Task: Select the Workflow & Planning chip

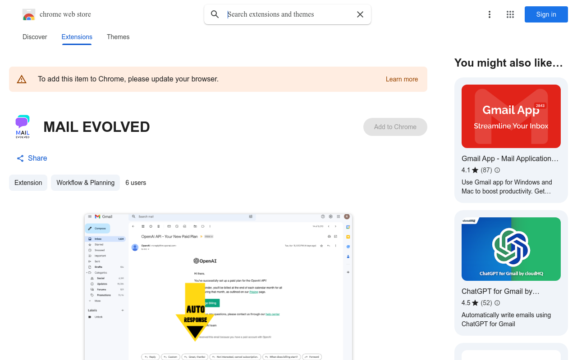Action: [x=85, y=183]
